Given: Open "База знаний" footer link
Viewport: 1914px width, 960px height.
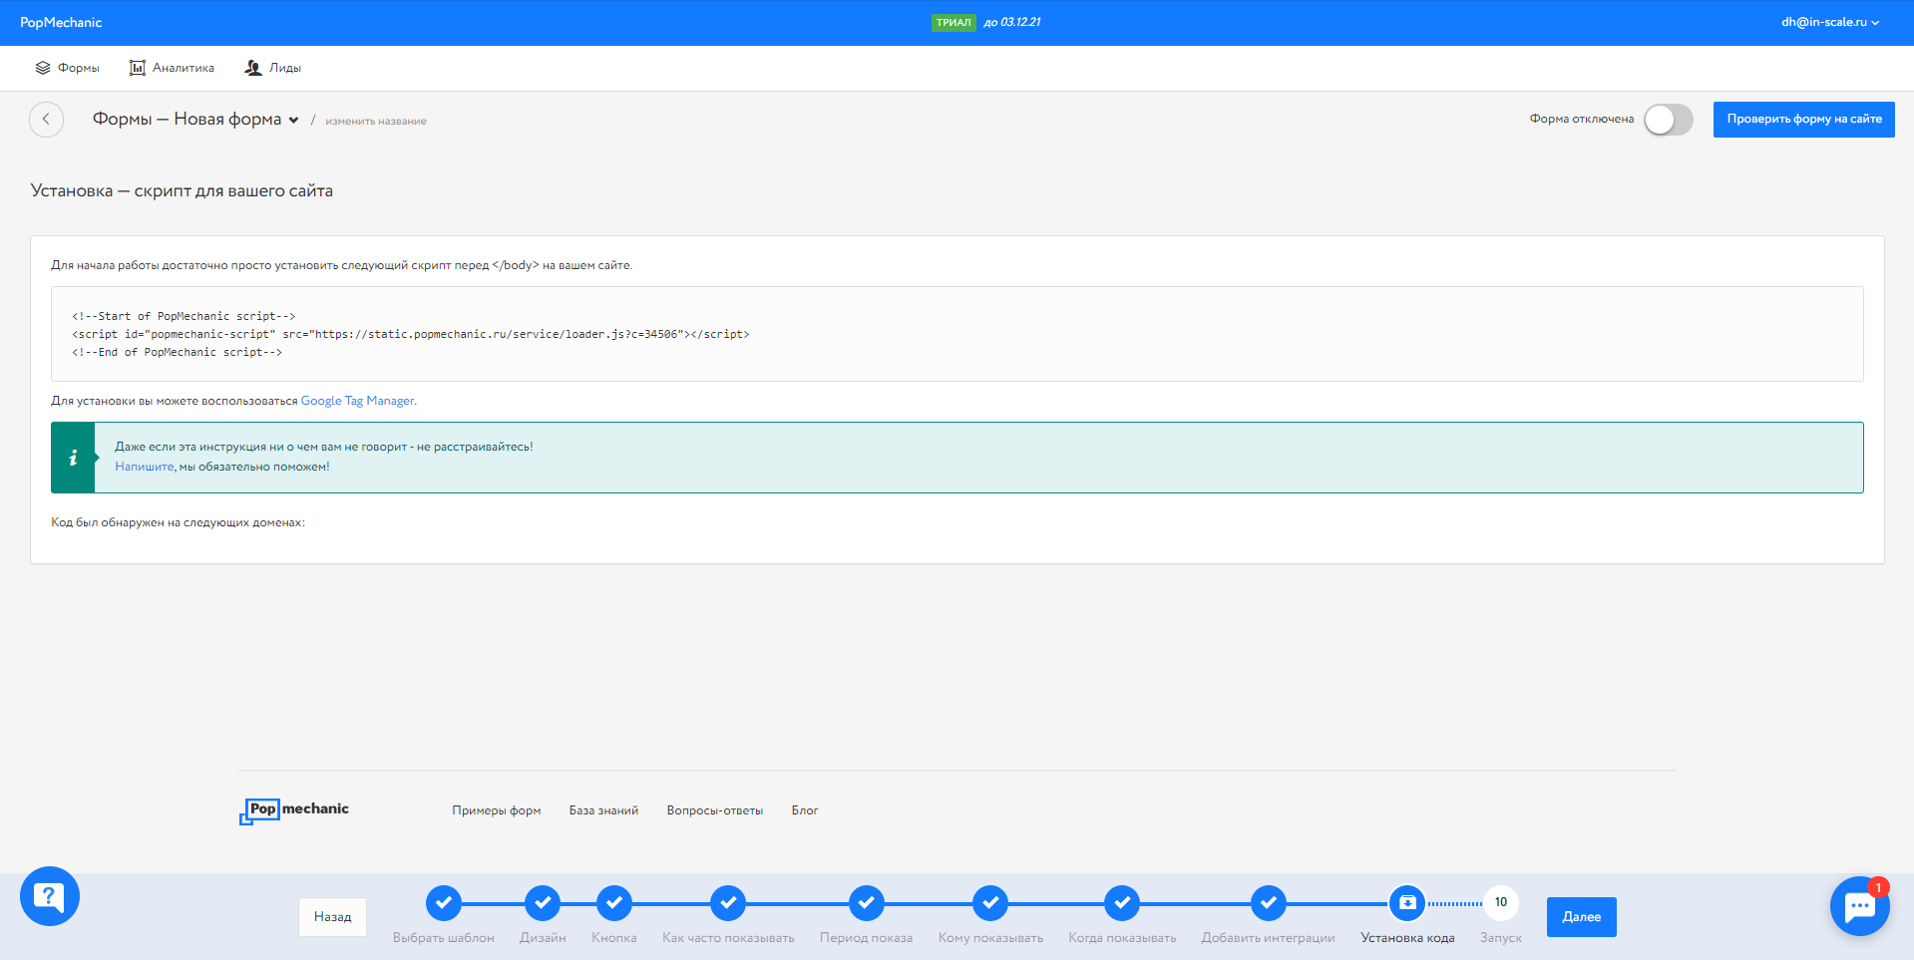Looking at the screenshot, I should tap(603, 810).
